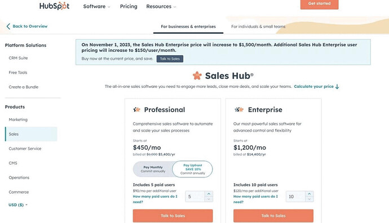The width and height of the screenshot is (389, 223).
Task: Select the Pay Upfront Save 10% option
Action: click(192, 169)
